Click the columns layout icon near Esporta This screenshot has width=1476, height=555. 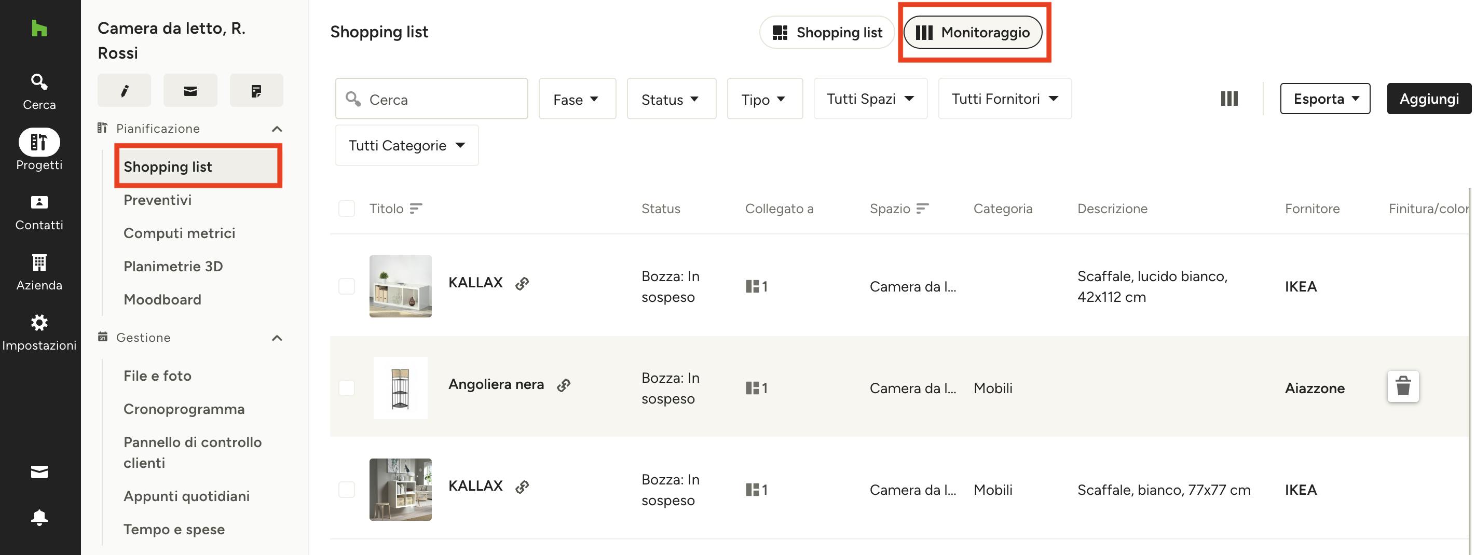(x=1229, y=99)
